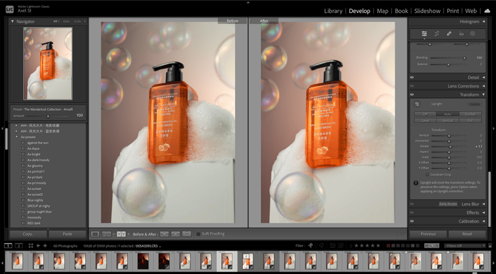Select the Masking circle tool

pos(473,34)
